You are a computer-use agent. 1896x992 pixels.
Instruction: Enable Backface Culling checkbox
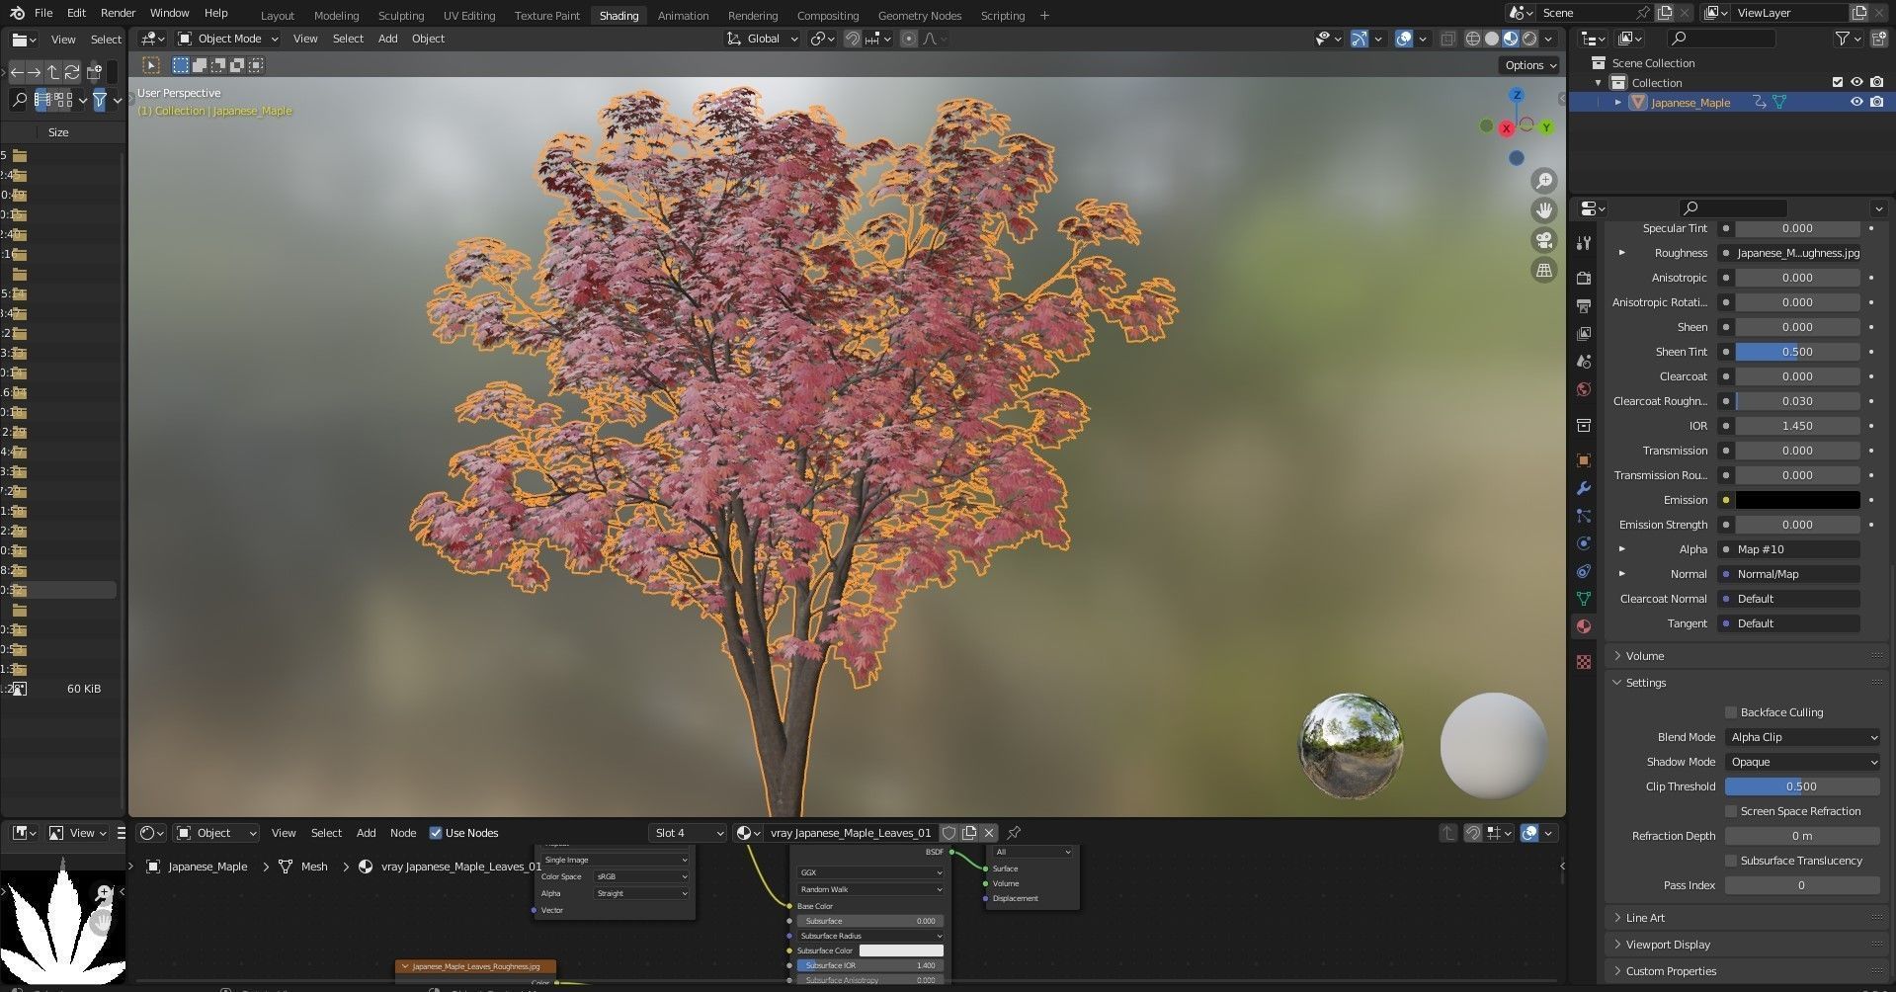point(1731,712)
